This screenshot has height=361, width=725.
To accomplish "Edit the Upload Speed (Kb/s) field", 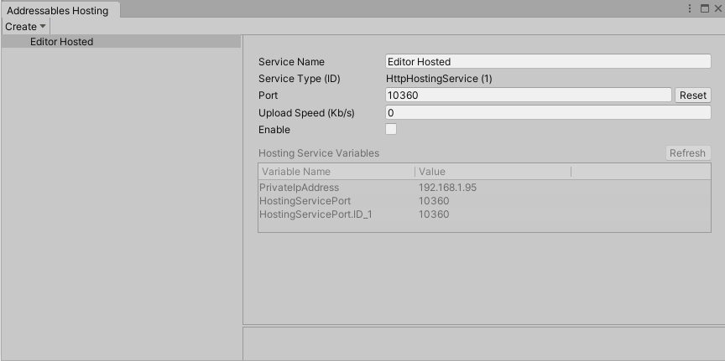I will (x=547, y=112).
